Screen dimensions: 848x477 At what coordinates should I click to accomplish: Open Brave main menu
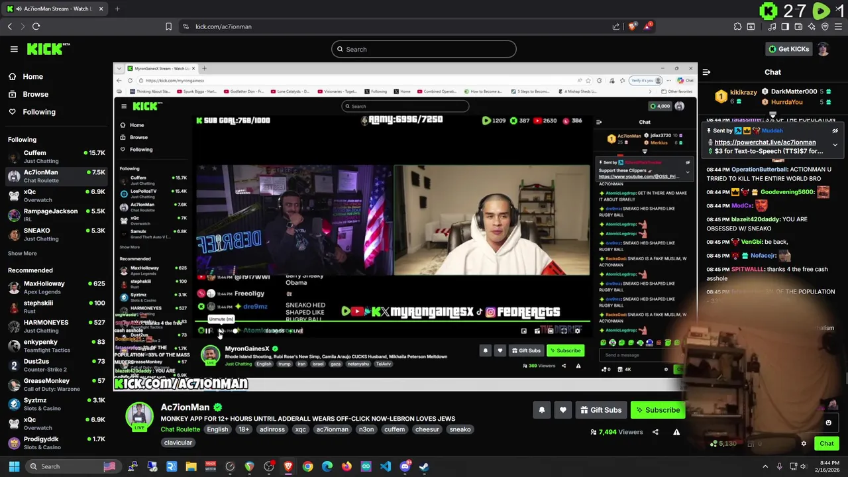(838, 26)
